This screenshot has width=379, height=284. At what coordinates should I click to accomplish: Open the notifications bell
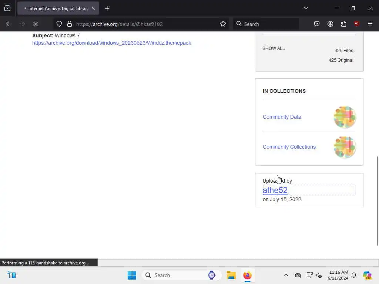tap(354, 275)
